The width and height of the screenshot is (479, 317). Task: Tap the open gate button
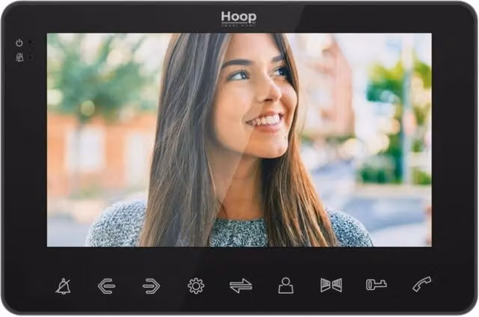tap(331, 286)
